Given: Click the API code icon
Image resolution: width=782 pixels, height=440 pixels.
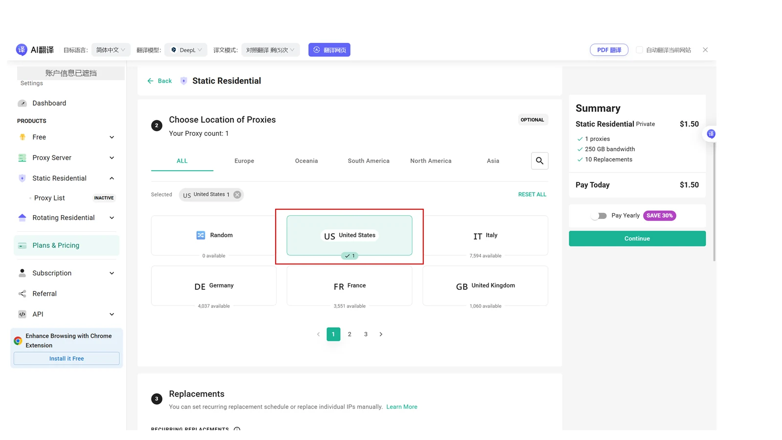Looking at the screenshot, I should (22, 314).
